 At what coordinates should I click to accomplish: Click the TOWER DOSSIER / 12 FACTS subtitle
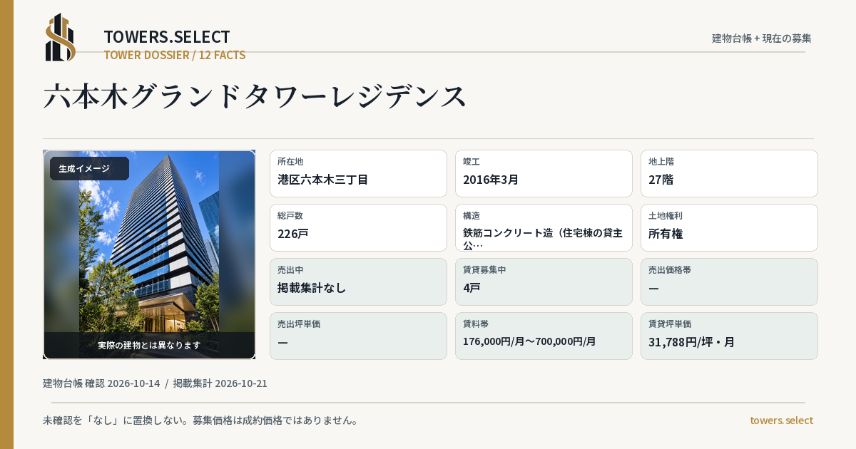(x=175, y=55)
